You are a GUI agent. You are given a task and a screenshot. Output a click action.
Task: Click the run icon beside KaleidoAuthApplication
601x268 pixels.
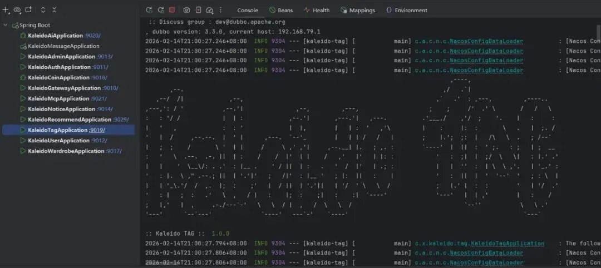pyautogui.click(x=23, y=67)
